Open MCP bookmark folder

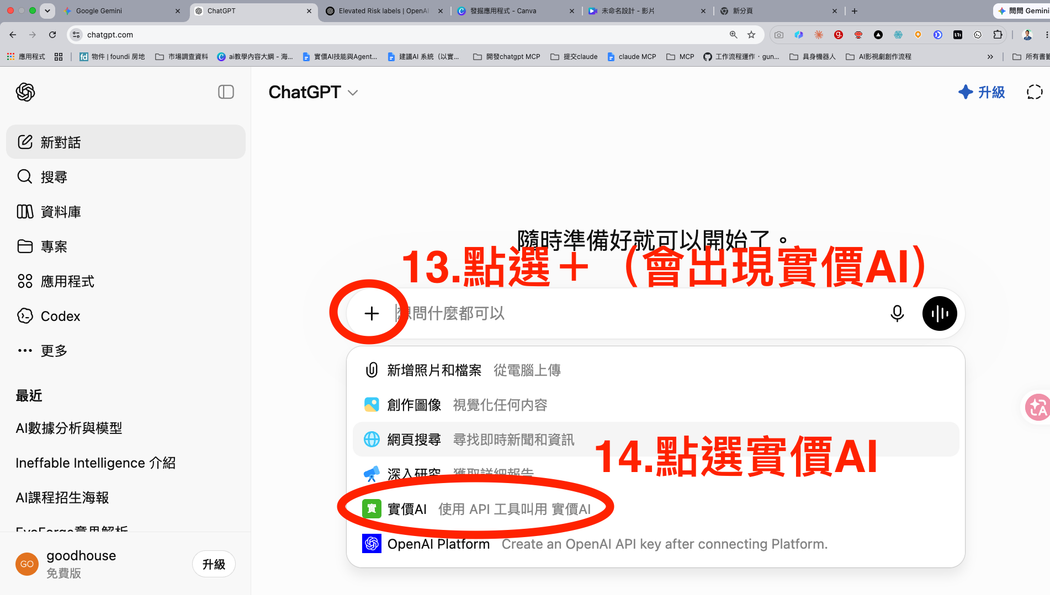pos(680,56)
